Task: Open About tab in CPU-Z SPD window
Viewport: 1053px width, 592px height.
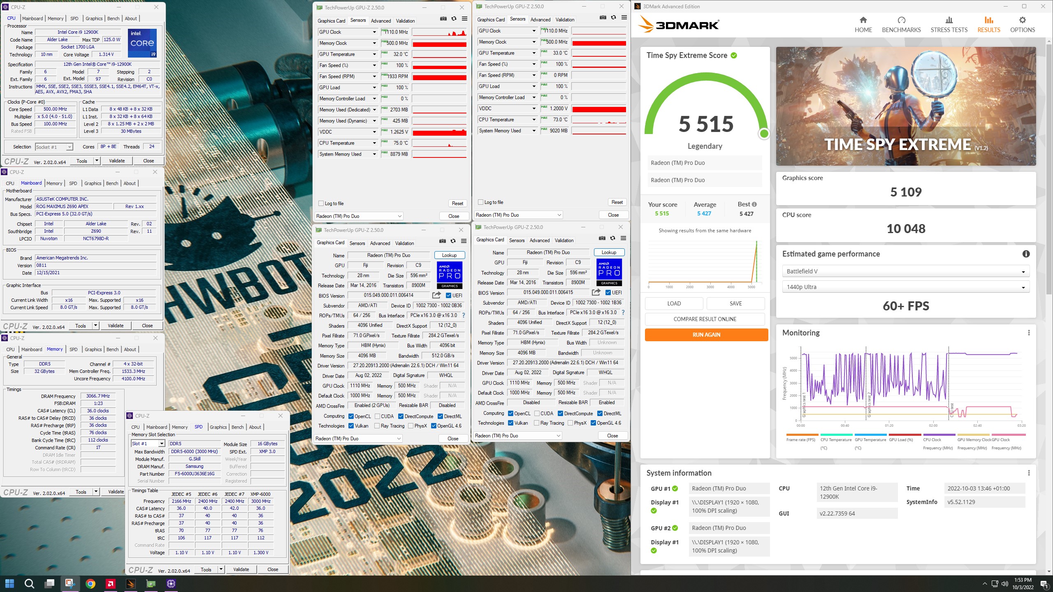Action: 255,427
